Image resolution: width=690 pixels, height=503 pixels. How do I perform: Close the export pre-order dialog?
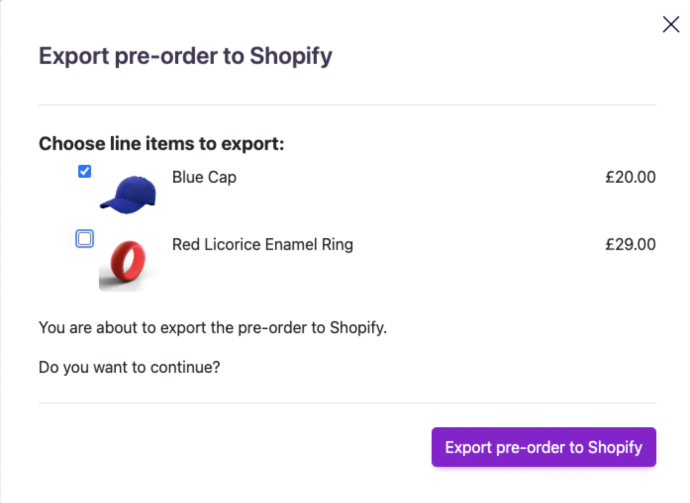point(671,24)
